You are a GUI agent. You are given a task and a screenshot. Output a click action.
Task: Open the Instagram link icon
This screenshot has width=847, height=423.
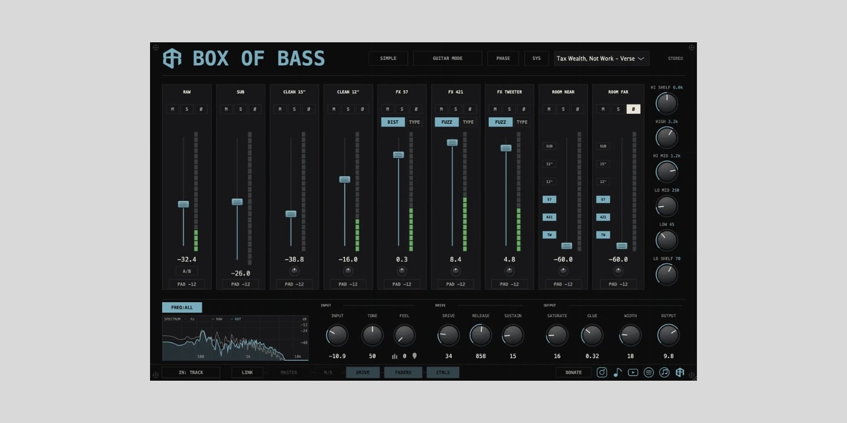tap(602, 372)
